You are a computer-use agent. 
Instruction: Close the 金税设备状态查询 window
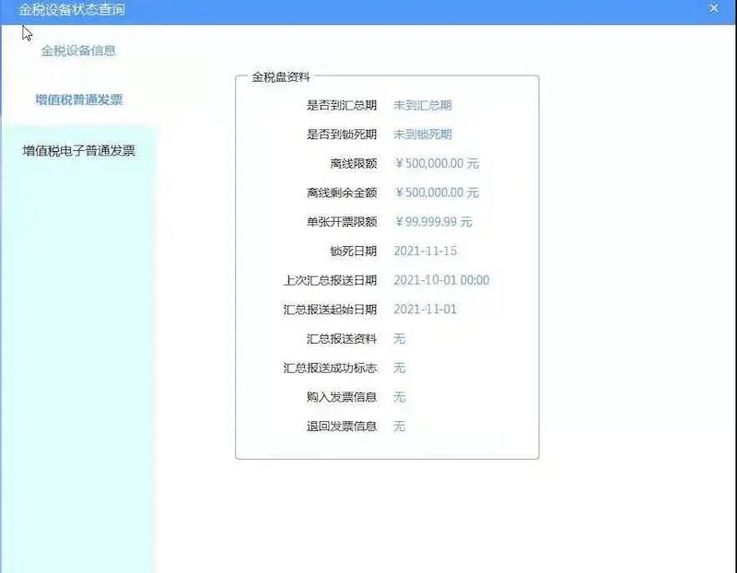(x=714, y=7)
